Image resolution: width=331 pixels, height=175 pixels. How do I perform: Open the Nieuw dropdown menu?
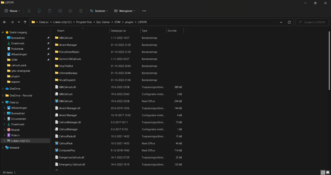tap(12, 11)
